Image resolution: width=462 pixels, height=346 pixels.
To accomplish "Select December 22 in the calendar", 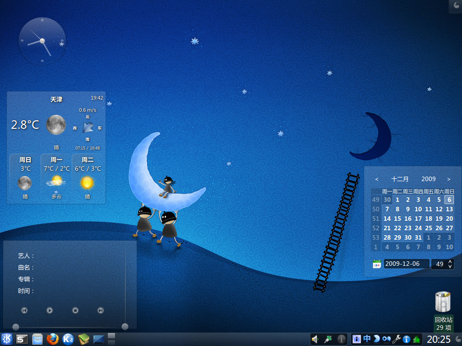I will 397,228.
